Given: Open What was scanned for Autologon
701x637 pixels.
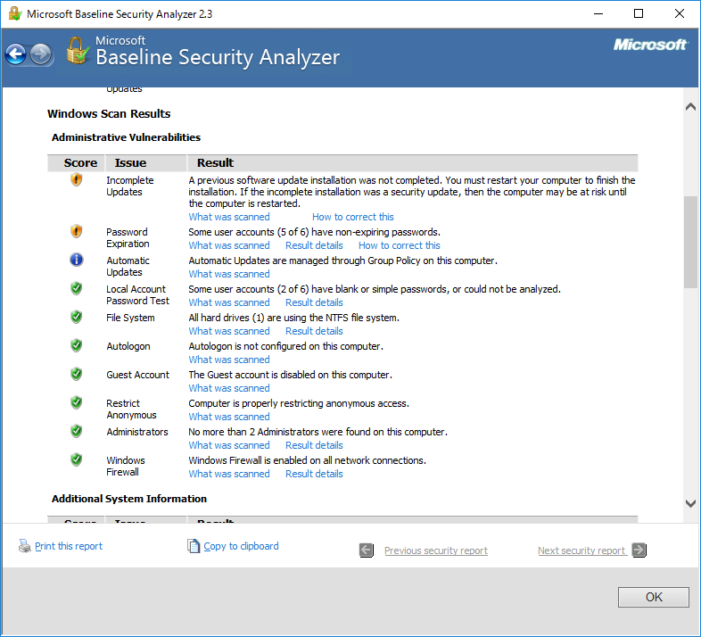Looking at the screenshot, I should click(x=229, y=360).
